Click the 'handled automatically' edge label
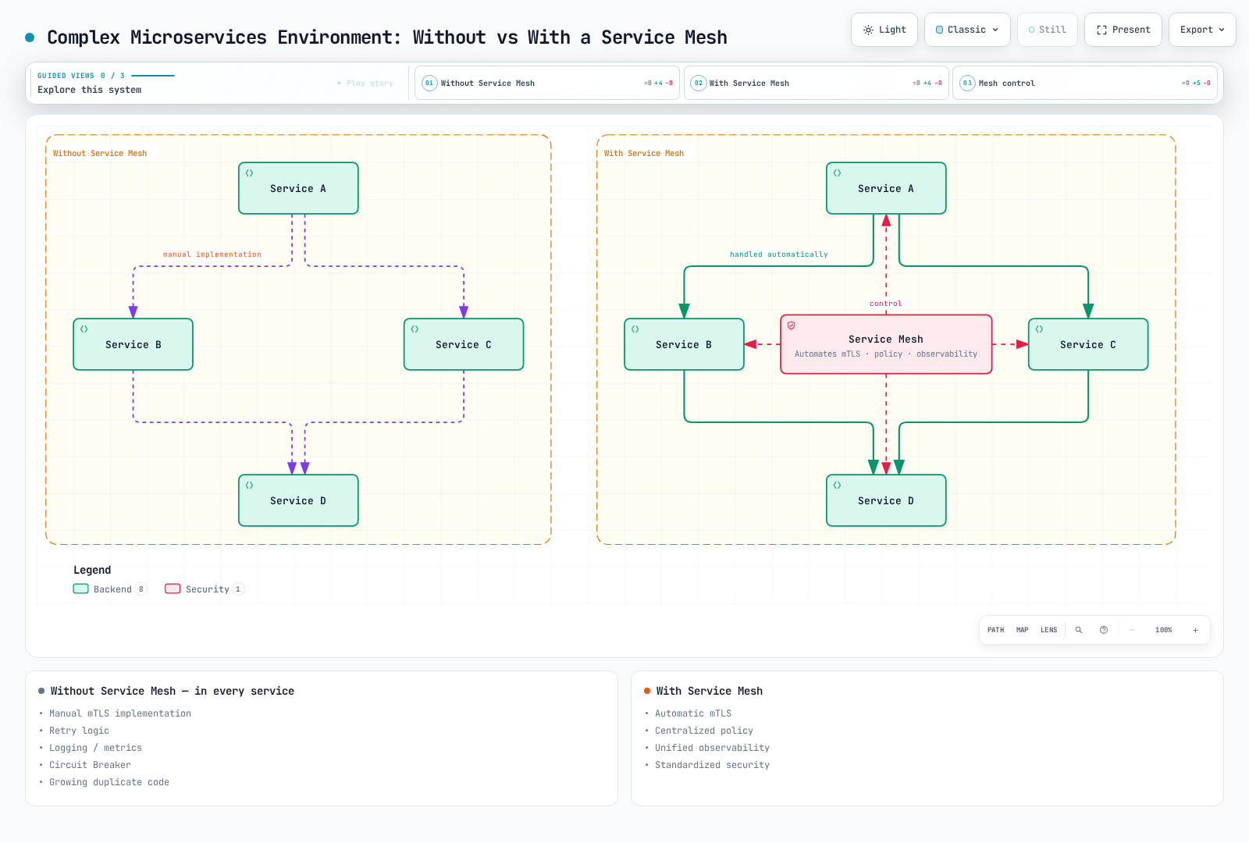Viewport: 1249px width, 843px height. [x=779, y=254]
